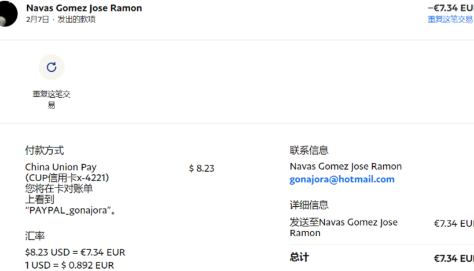Click the $ 8.23 charged amount
474x271 pixels.
pos(201,169)
